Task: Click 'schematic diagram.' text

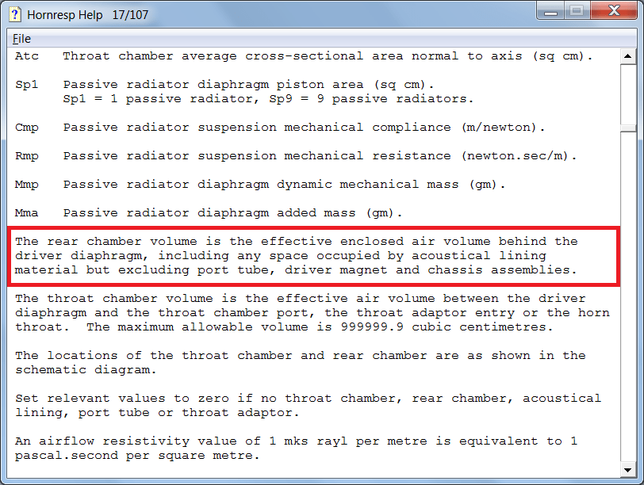Action: tap(86, 370)
